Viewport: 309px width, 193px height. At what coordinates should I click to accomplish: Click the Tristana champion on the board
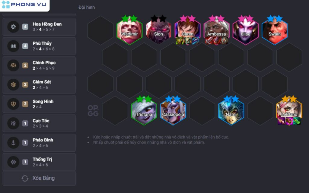[144, 111]
